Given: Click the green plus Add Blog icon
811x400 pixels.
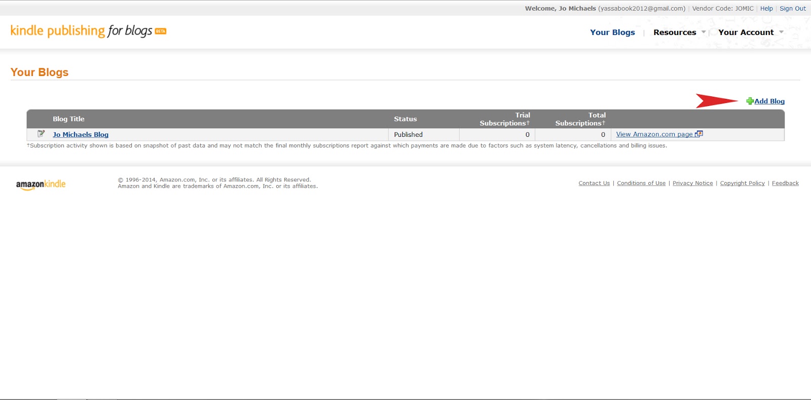Looking at the screenshot, I should 750,101.
